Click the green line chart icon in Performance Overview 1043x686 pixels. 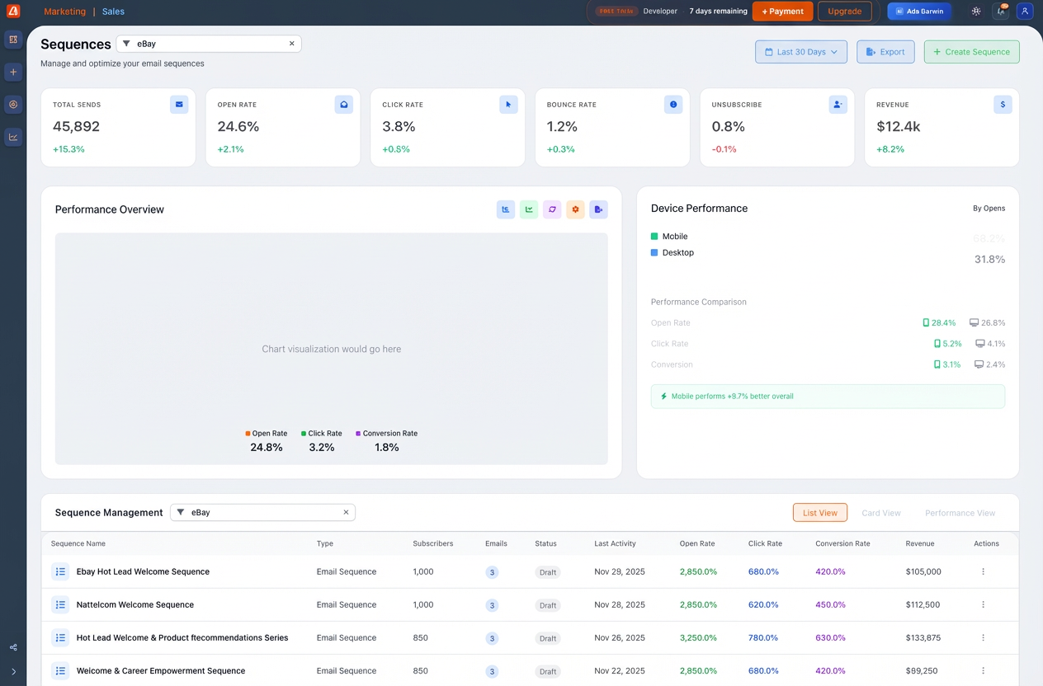click(x=529, y=209)
